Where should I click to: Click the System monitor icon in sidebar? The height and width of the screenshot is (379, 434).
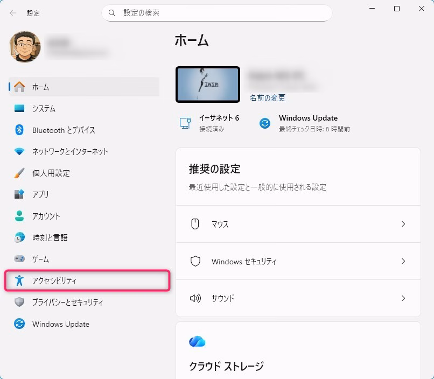(19, 109)
